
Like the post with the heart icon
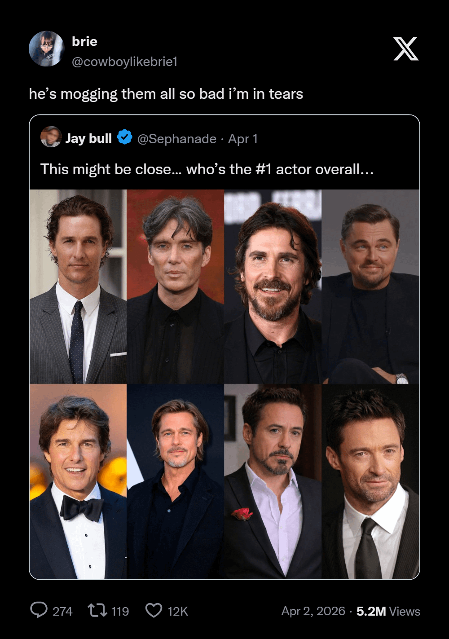click(154, 610)
